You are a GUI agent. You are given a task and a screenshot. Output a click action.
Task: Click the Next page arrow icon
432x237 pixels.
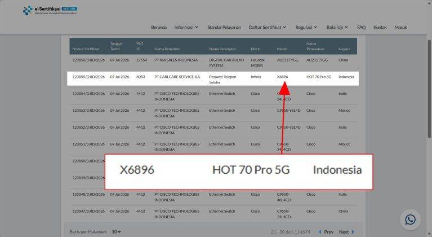point(353,232)
